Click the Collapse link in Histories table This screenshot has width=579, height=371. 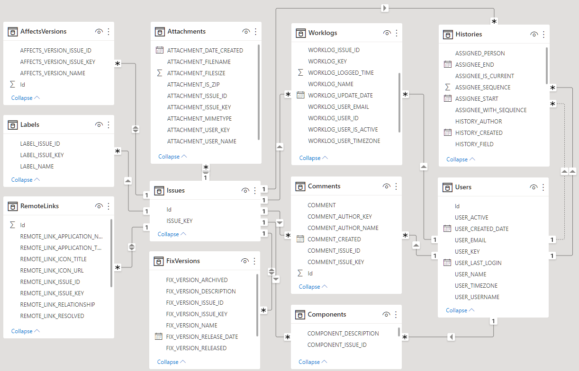click(x=461, y=159)
